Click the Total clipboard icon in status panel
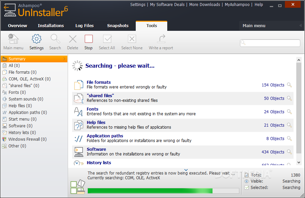Image resolution: width=305 pixels, height=198 pixels. tap(247, 175)
